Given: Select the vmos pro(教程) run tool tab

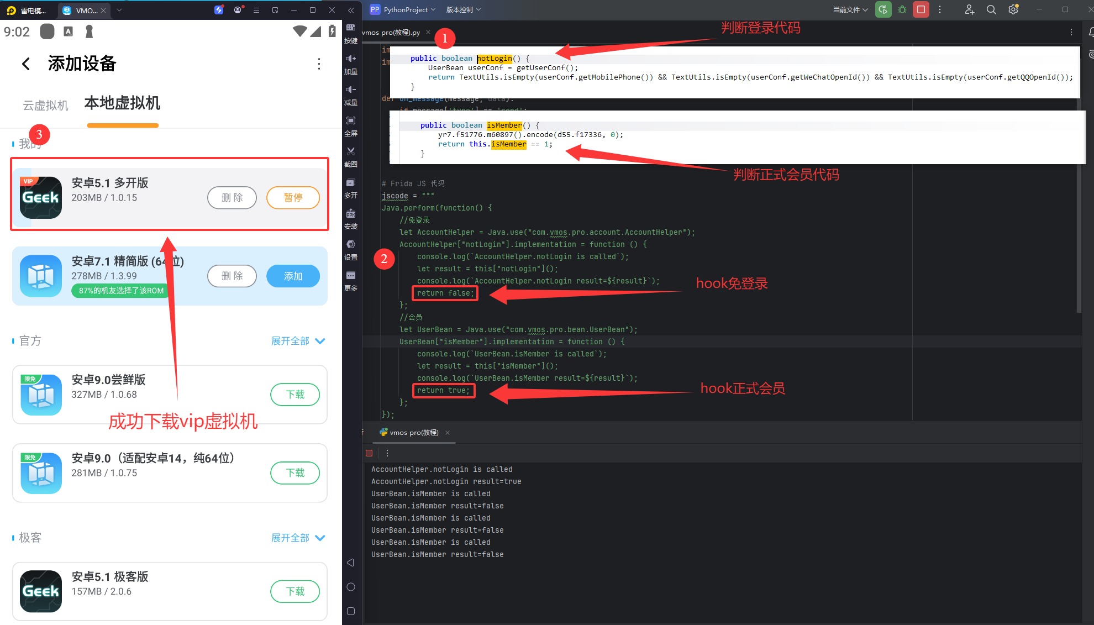Looking at the screenshot, I should tap(414, 433).
